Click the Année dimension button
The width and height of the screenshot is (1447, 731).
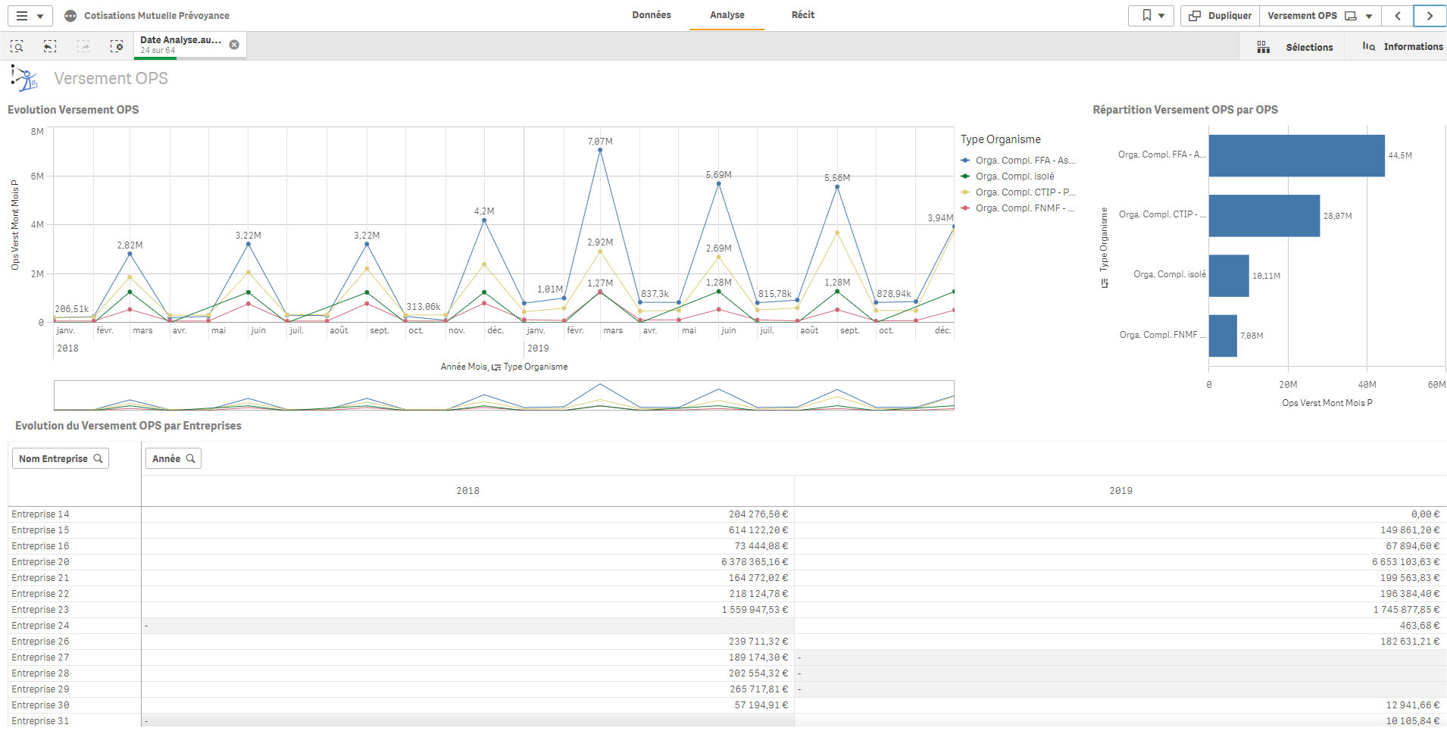pos(173,458)
